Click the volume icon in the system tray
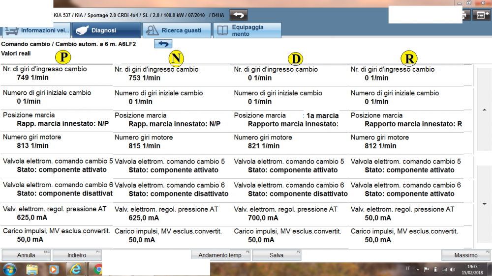 click(453, 270)
